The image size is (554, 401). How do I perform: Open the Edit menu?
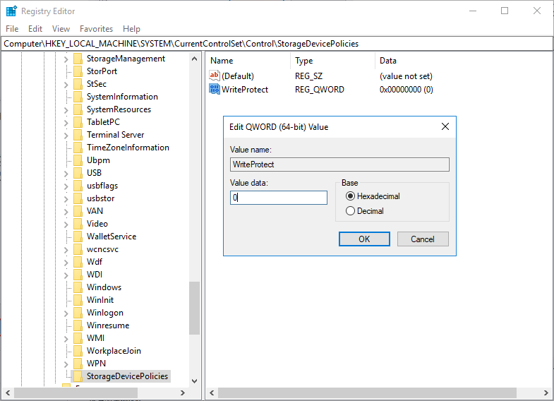(x=35, y=29)
